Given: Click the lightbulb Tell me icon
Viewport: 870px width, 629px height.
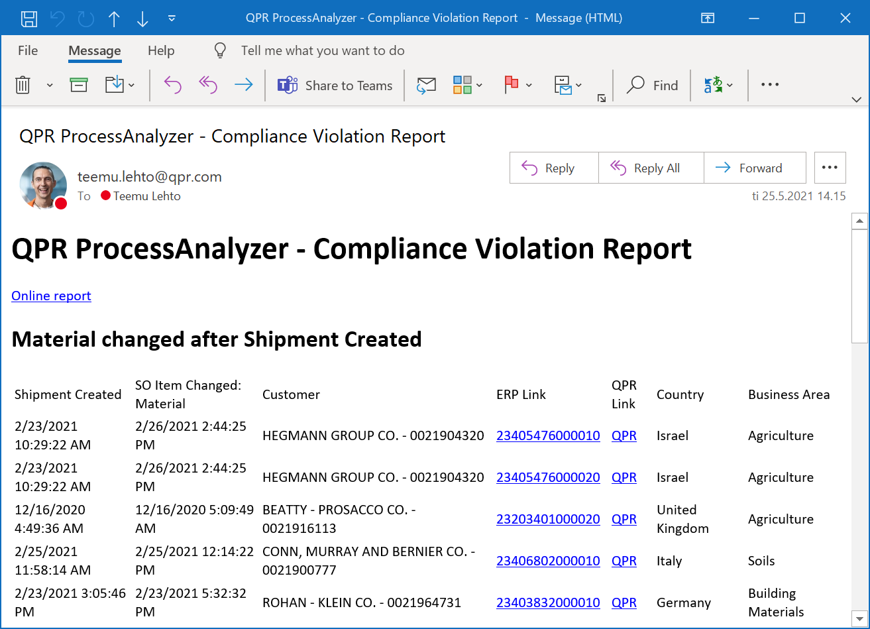Looking at the screenshot, I should point(220,50).
